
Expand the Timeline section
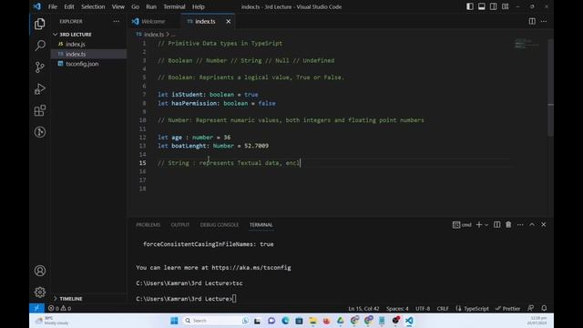71,299
